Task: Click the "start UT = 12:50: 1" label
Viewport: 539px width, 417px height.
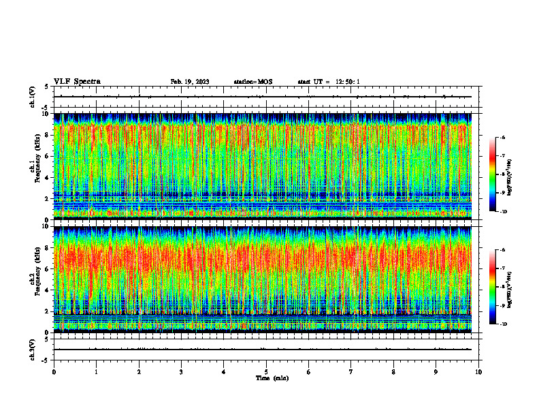Action: pos(329,82)
